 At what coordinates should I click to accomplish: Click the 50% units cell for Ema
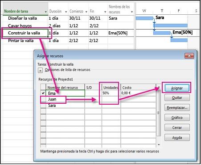(111, 93)
